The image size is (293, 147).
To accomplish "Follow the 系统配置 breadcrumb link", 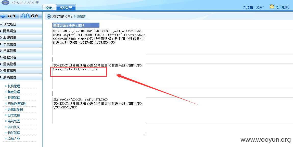I will tap(80, 17).
